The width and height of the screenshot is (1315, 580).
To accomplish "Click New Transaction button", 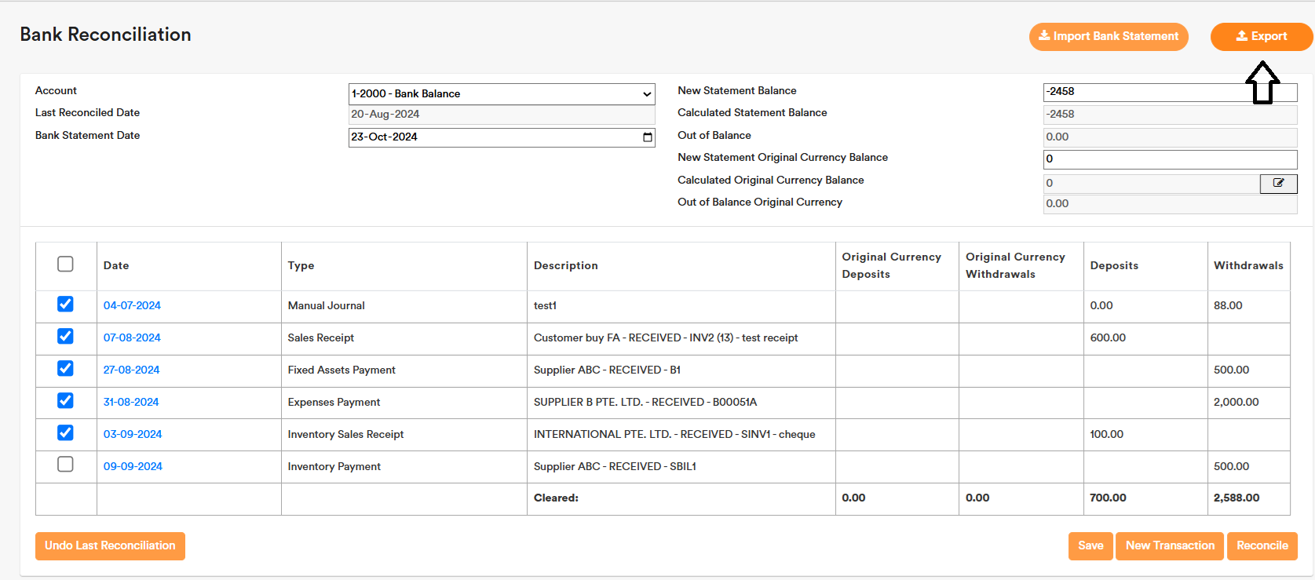I will point(1169,545).
